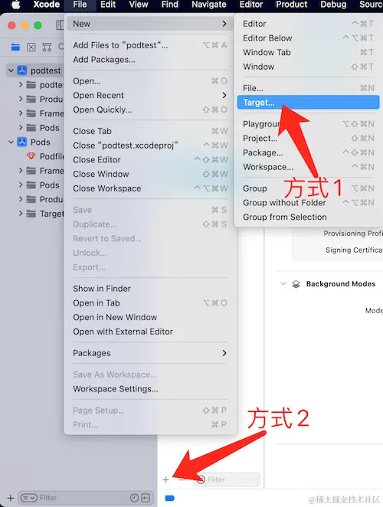Screen dimensions: 383x507
Task: Choose Open with External Editor
Action: 150,332
